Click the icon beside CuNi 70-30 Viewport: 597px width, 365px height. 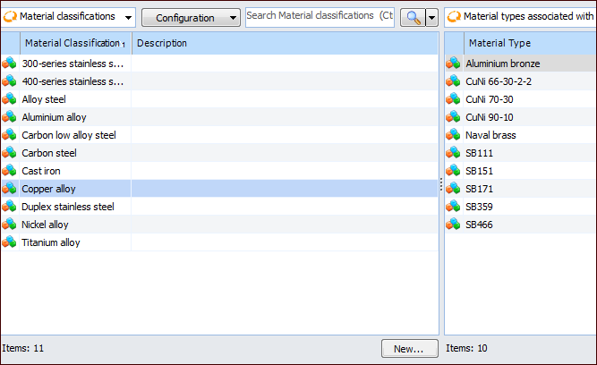(x=453, y=99)
